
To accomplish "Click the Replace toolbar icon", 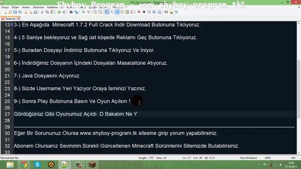I will [76, 12].
